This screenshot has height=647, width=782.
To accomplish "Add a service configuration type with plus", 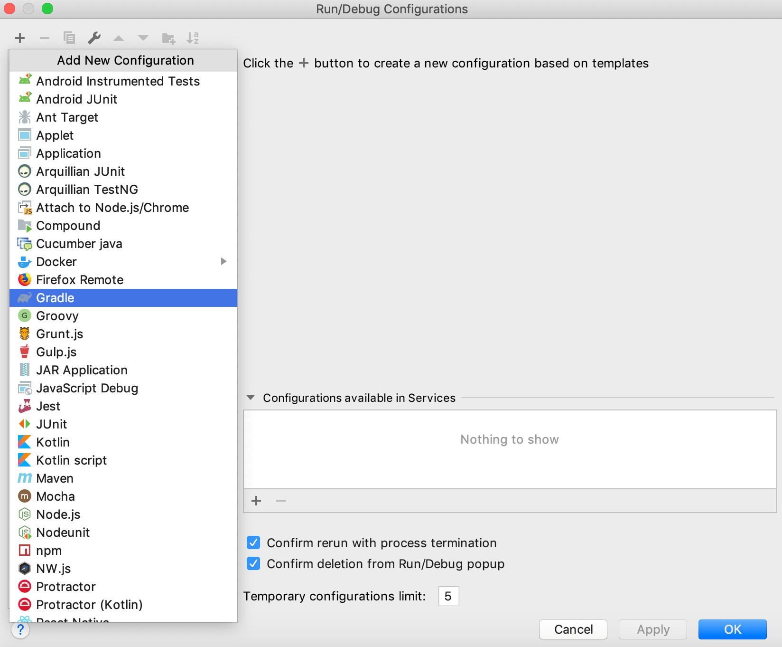I will pos(256,501).
